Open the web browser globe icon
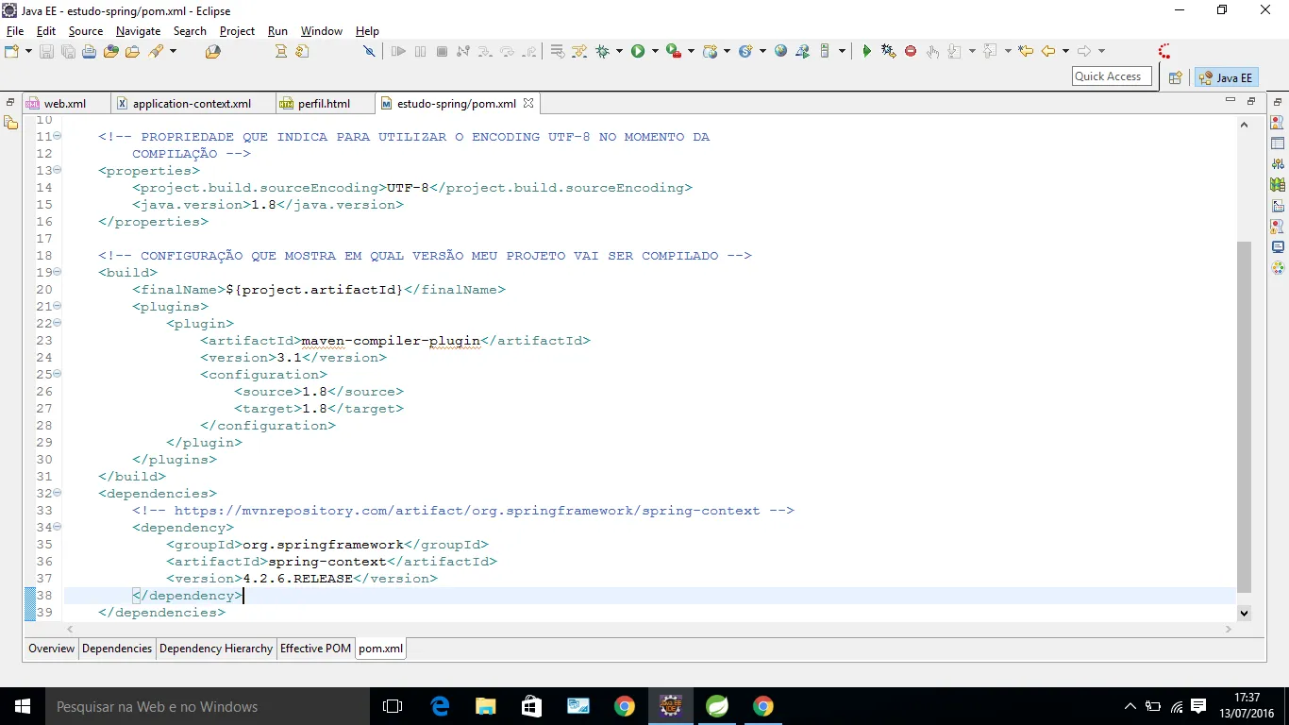 [780, 52]
